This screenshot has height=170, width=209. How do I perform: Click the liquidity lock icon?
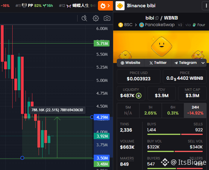point(139,96)
